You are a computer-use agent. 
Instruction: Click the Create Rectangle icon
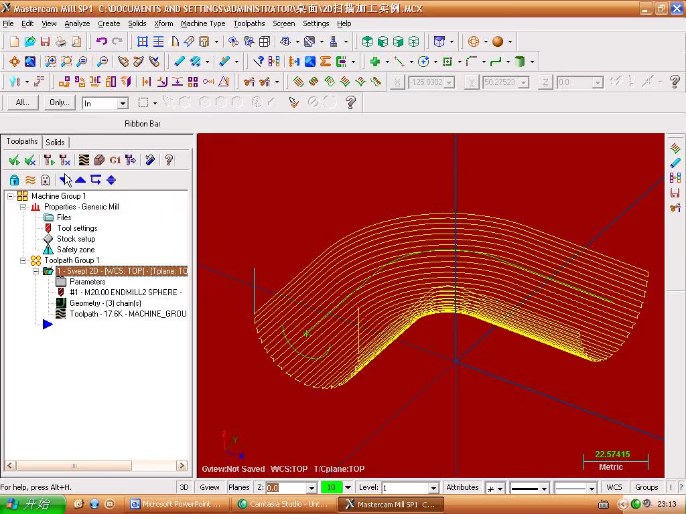tap(447, 62)
